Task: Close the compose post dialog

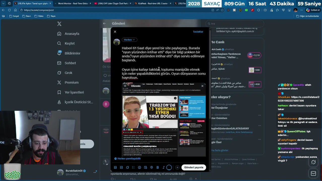Action: tap(115, 32)
